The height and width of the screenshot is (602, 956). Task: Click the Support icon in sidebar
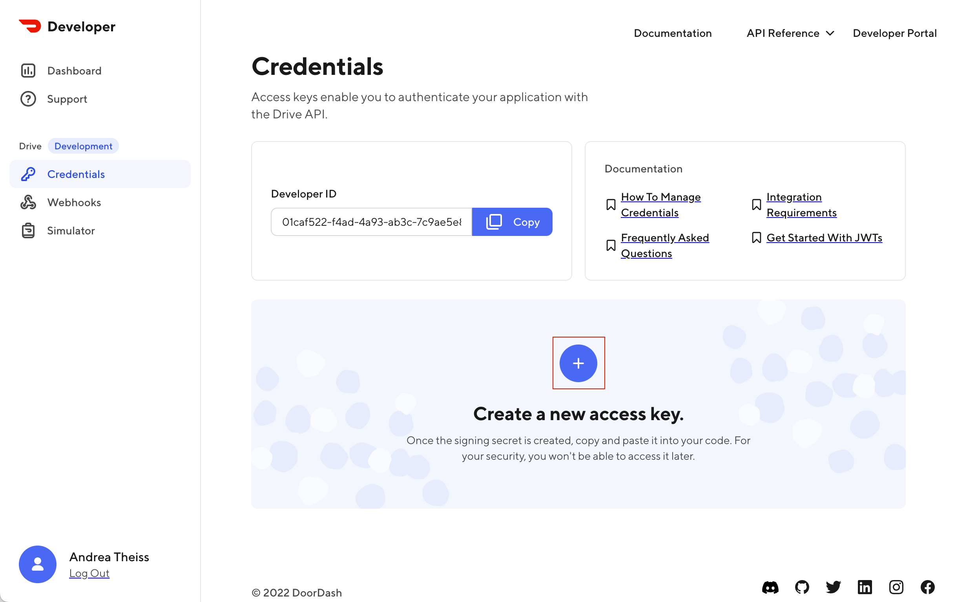[28, 98]
